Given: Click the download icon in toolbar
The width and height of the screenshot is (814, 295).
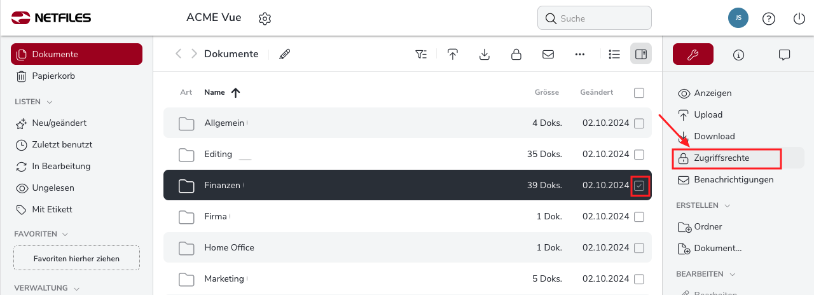Looking at the screenshot, I should click(485, 54).
